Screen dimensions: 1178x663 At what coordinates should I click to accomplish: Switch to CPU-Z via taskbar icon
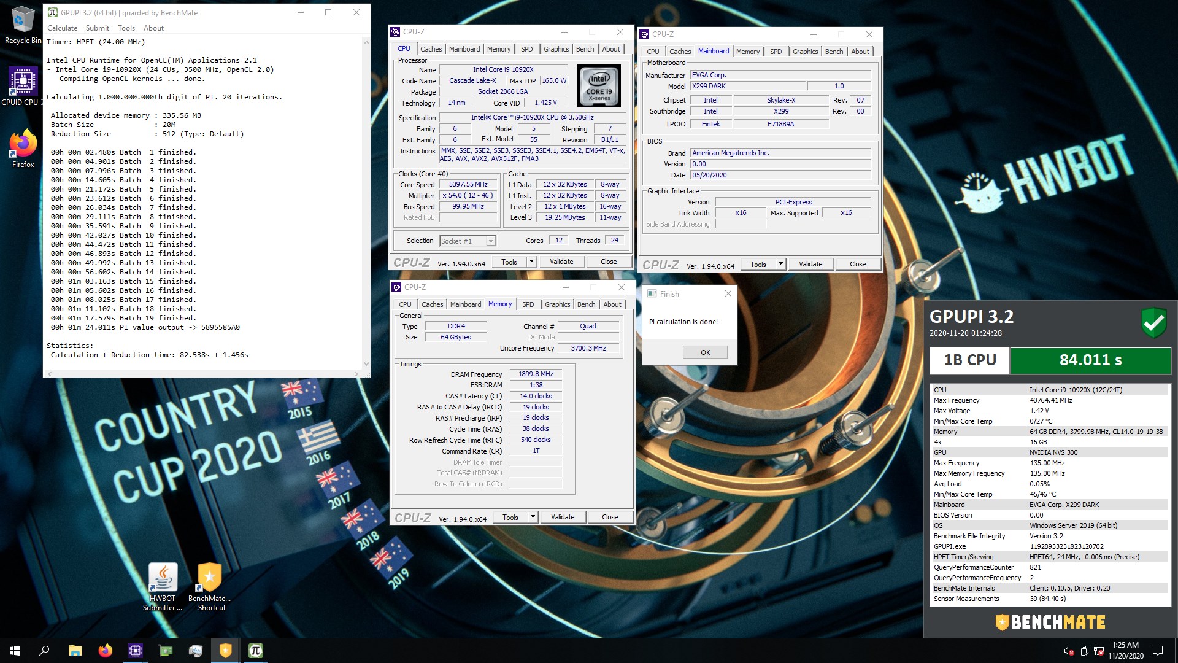tap(136, 651)
